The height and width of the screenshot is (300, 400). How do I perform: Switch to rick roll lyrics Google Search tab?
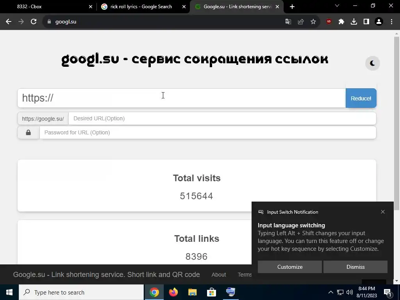pos(141,7)
